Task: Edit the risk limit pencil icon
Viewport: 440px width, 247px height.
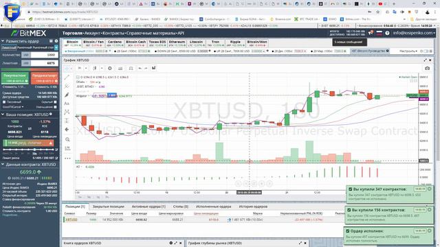Action: pyautogui.click(x=56, y=158)
